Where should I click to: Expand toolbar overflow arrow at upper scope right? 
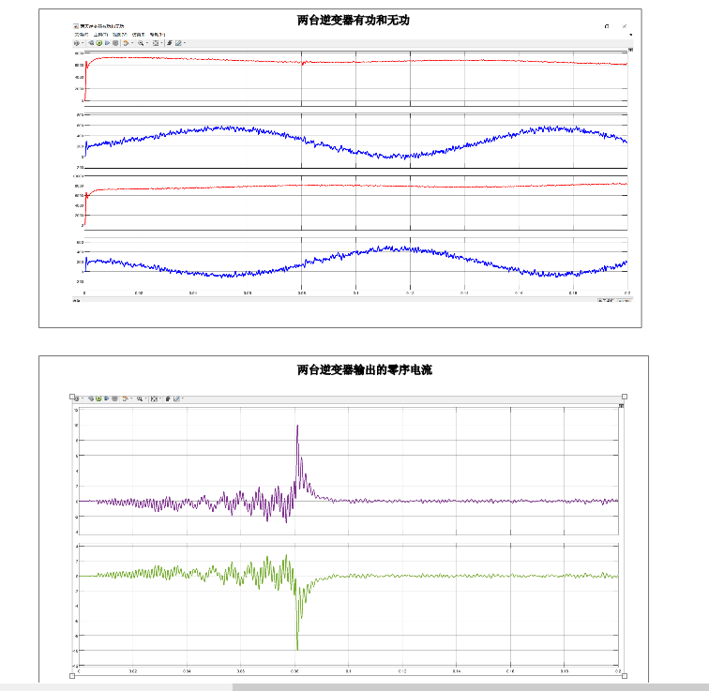point(630,35)
